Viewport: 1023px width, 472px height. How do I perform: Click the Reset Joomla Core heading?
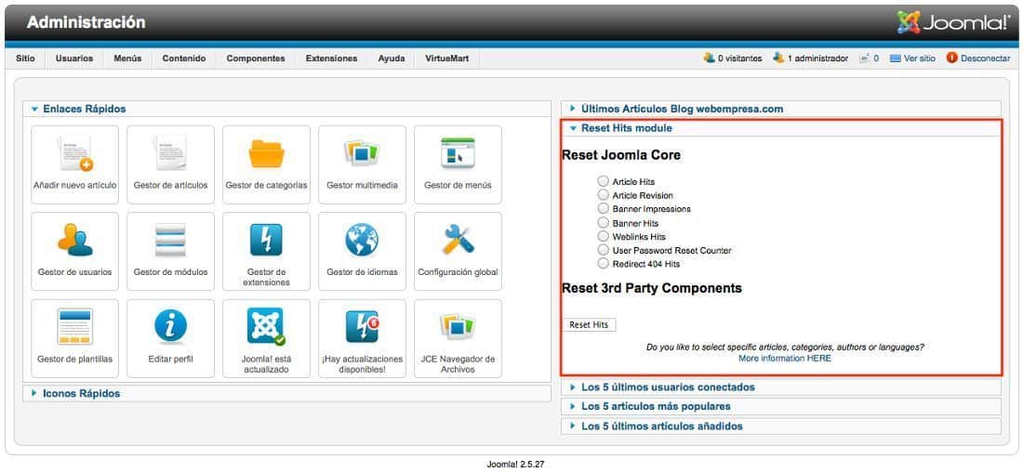coord(621,155)
